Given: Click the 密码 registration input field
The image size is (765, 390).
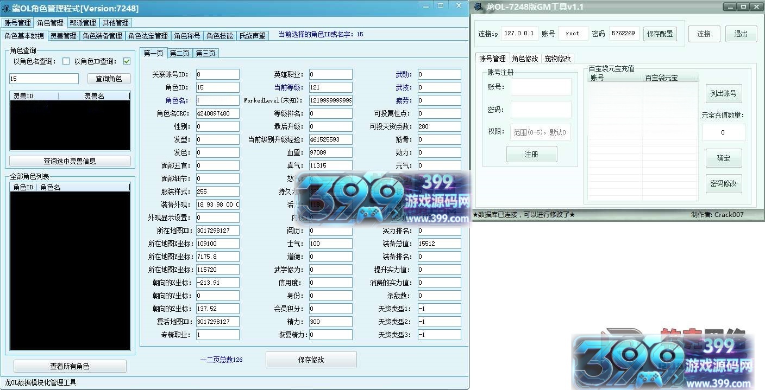Looking at the screenshot, I should coord(541,110).
